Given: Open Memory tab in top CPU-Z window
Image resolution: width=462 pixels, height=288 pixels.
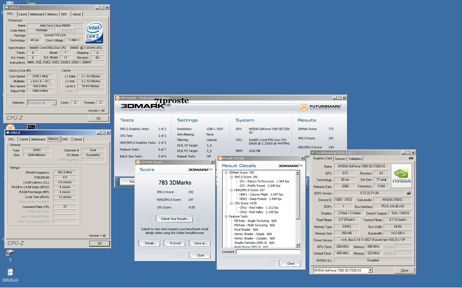Looking at the screenshot, I should [53, 14].
